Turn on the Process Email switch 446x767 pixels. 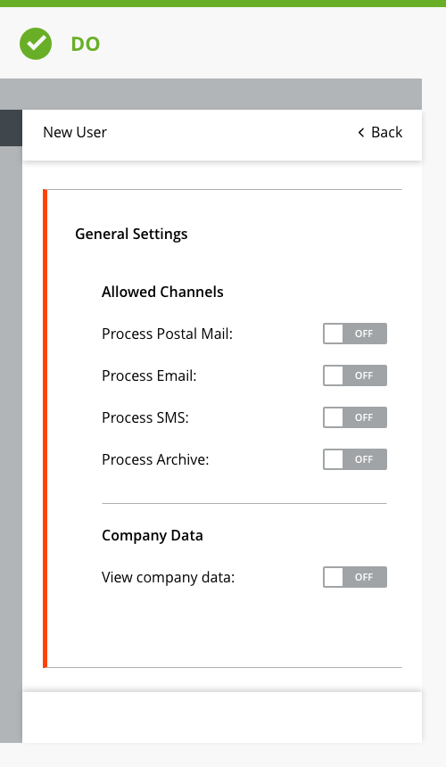(x=354, y=375)
